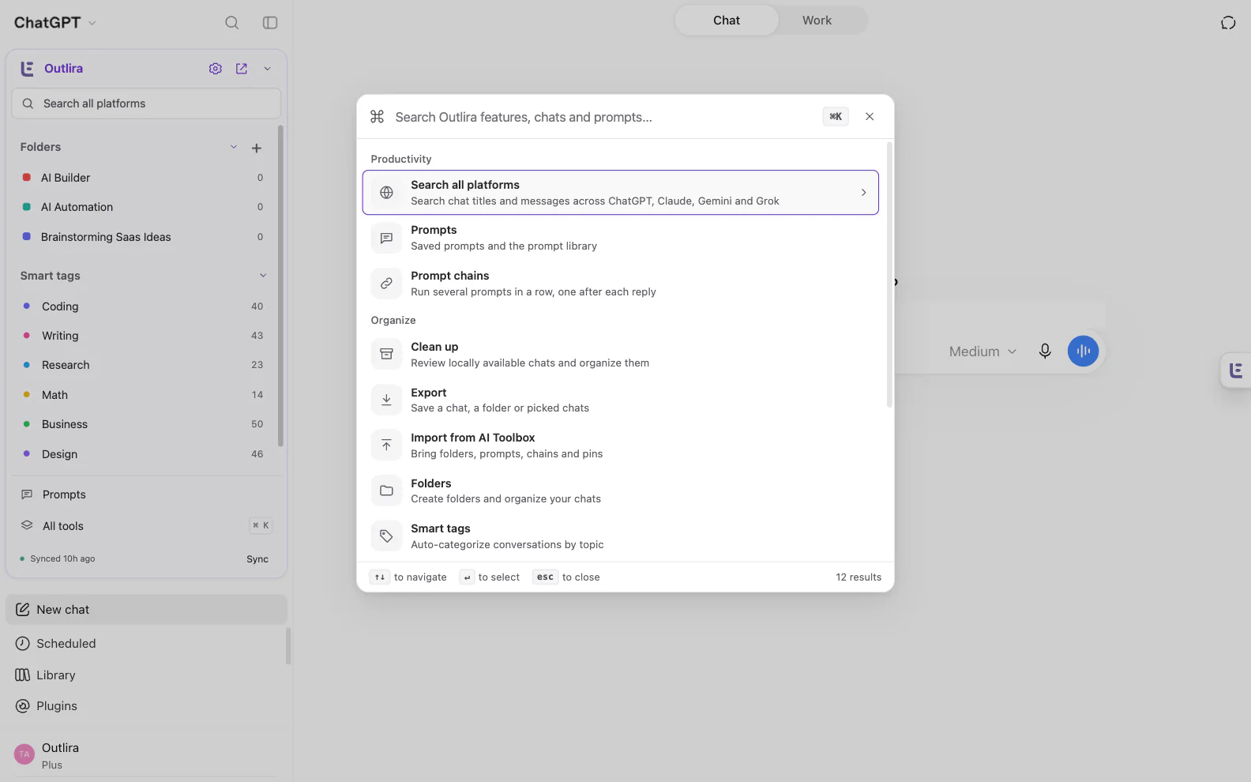Select the Coding smart tag
The width and height of the screenshot is (1251, 782).
click(x=142, y=306)
